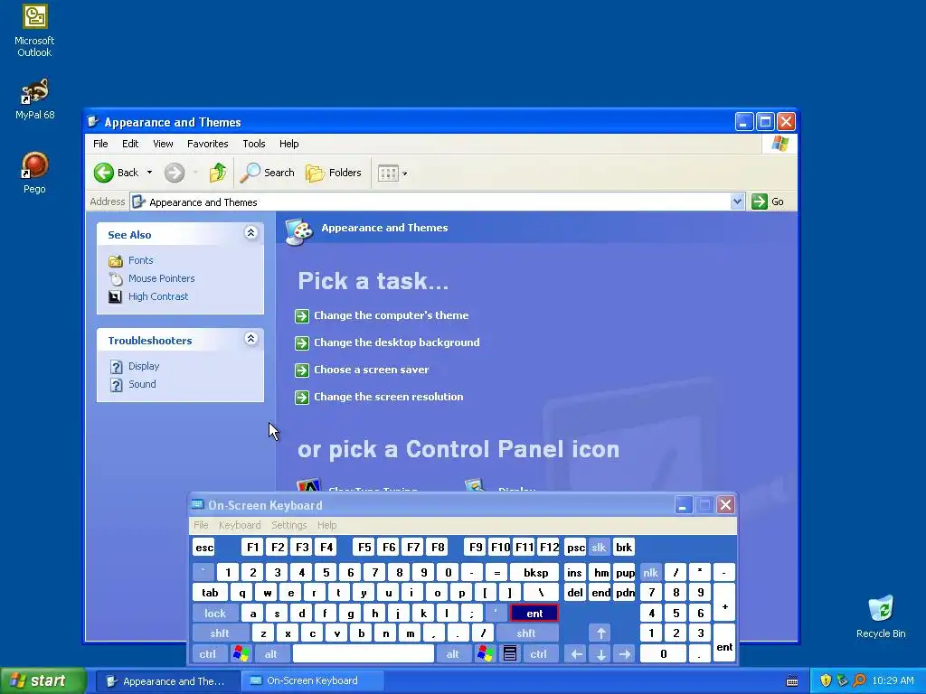
Task: Click the Forward navigation arrow
Action: (175, 173)
